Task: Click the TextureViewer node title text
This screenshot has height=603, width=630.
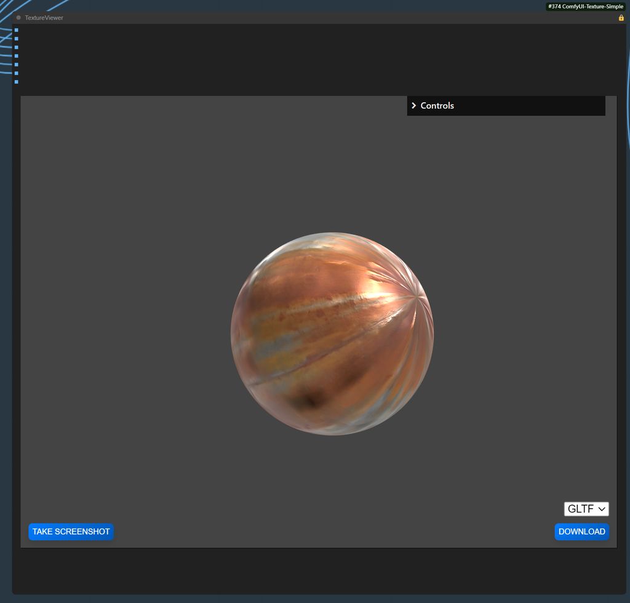Action: [x=44, y=18]
